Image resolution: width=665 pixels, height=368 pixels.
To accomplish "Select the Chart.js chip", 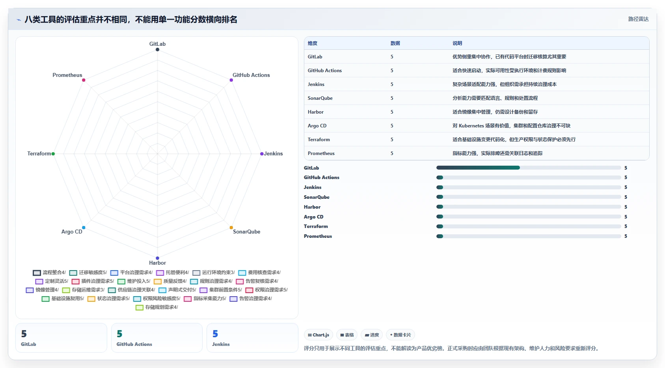I will click(319, 335).
